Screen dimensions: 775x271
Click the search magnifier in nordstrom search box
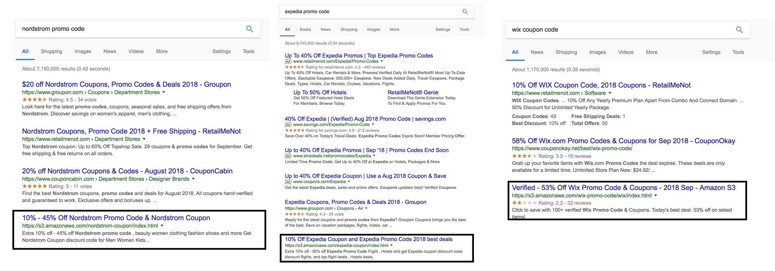(x=250, y=29)
